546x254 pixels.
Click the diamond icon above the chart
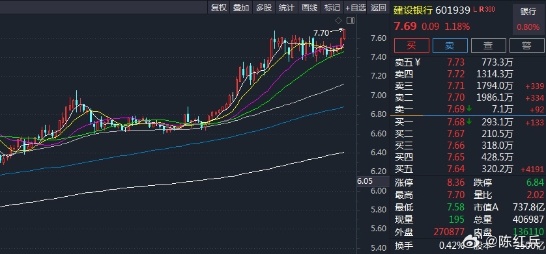pos(338,21)
